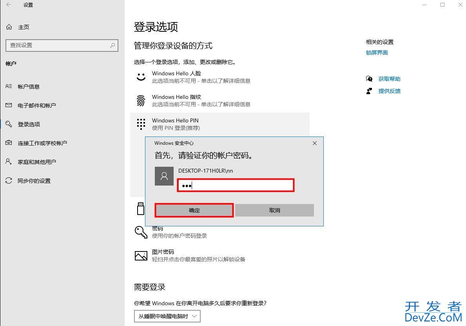The image size is (466, 326).
Task: Open the 从睡眠中唤醒电脑时 dropdown
Action: [167, 316]
